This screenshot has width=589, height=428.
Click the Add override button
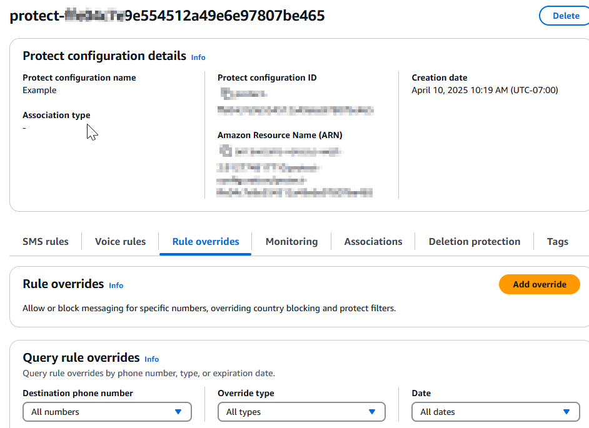(x=539, y=284)
